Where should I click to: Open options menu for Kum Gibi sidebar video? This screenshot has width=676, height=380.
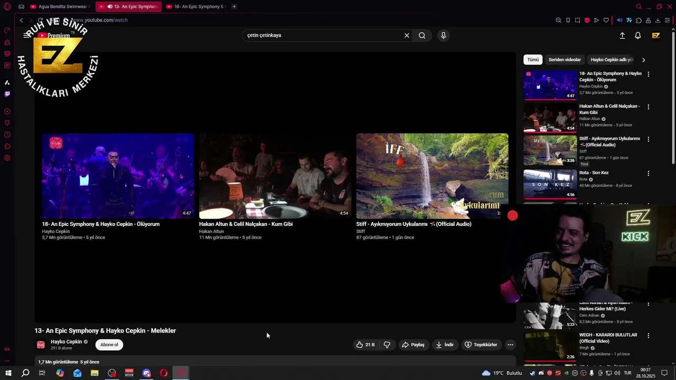pos(649,107)
